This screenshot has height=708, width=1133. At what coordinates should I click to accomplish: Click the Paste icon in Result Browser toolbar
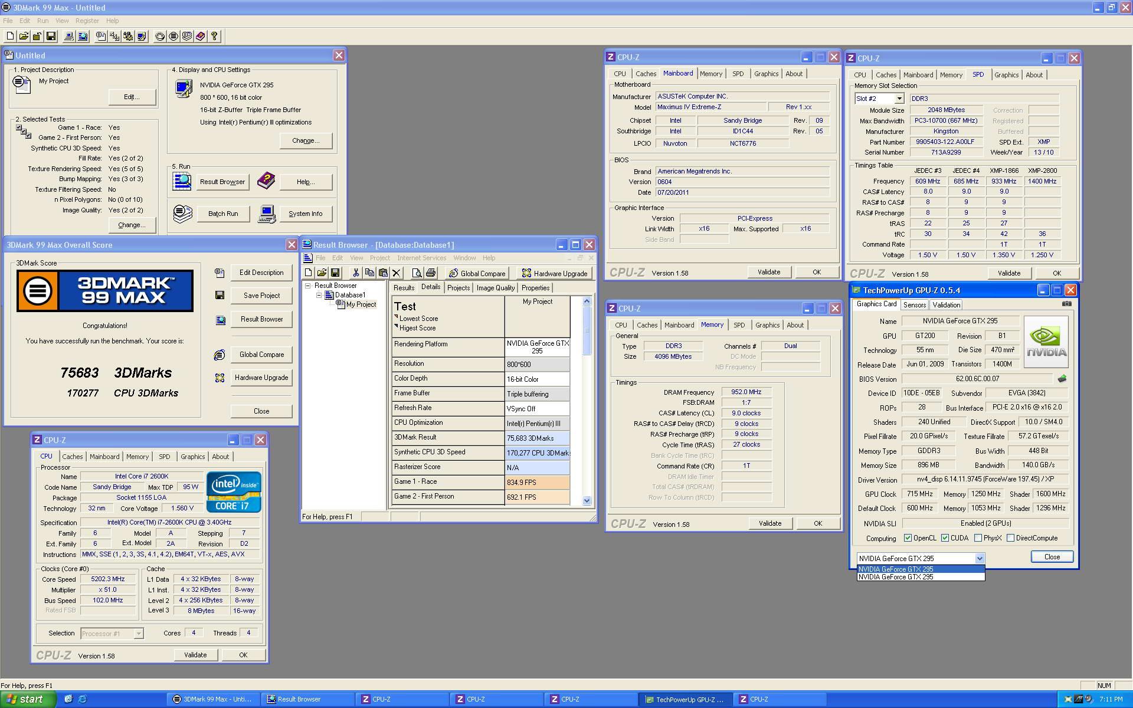[x=383, y=273]
